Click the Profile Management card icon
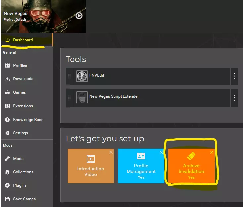This screenshot has width=243, height=207. [141, 156]
